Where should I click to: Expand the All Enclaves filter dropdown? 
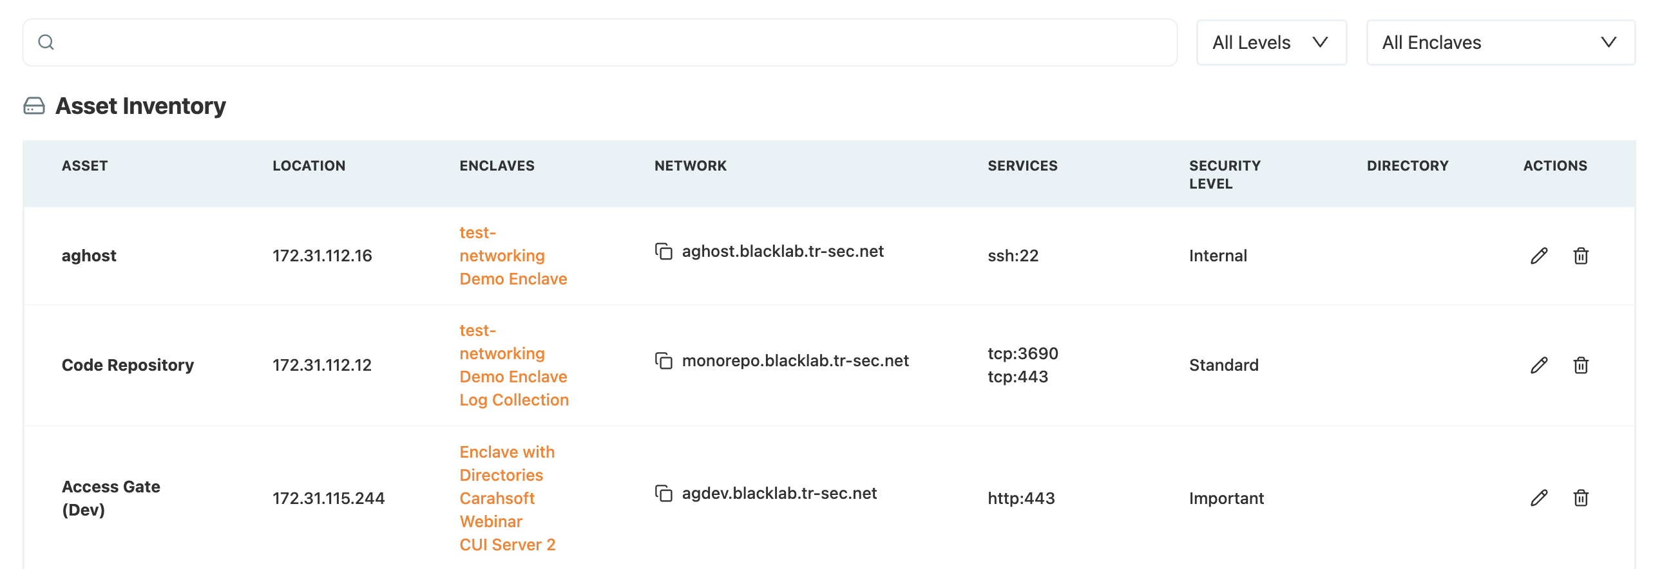(1500, 42)
